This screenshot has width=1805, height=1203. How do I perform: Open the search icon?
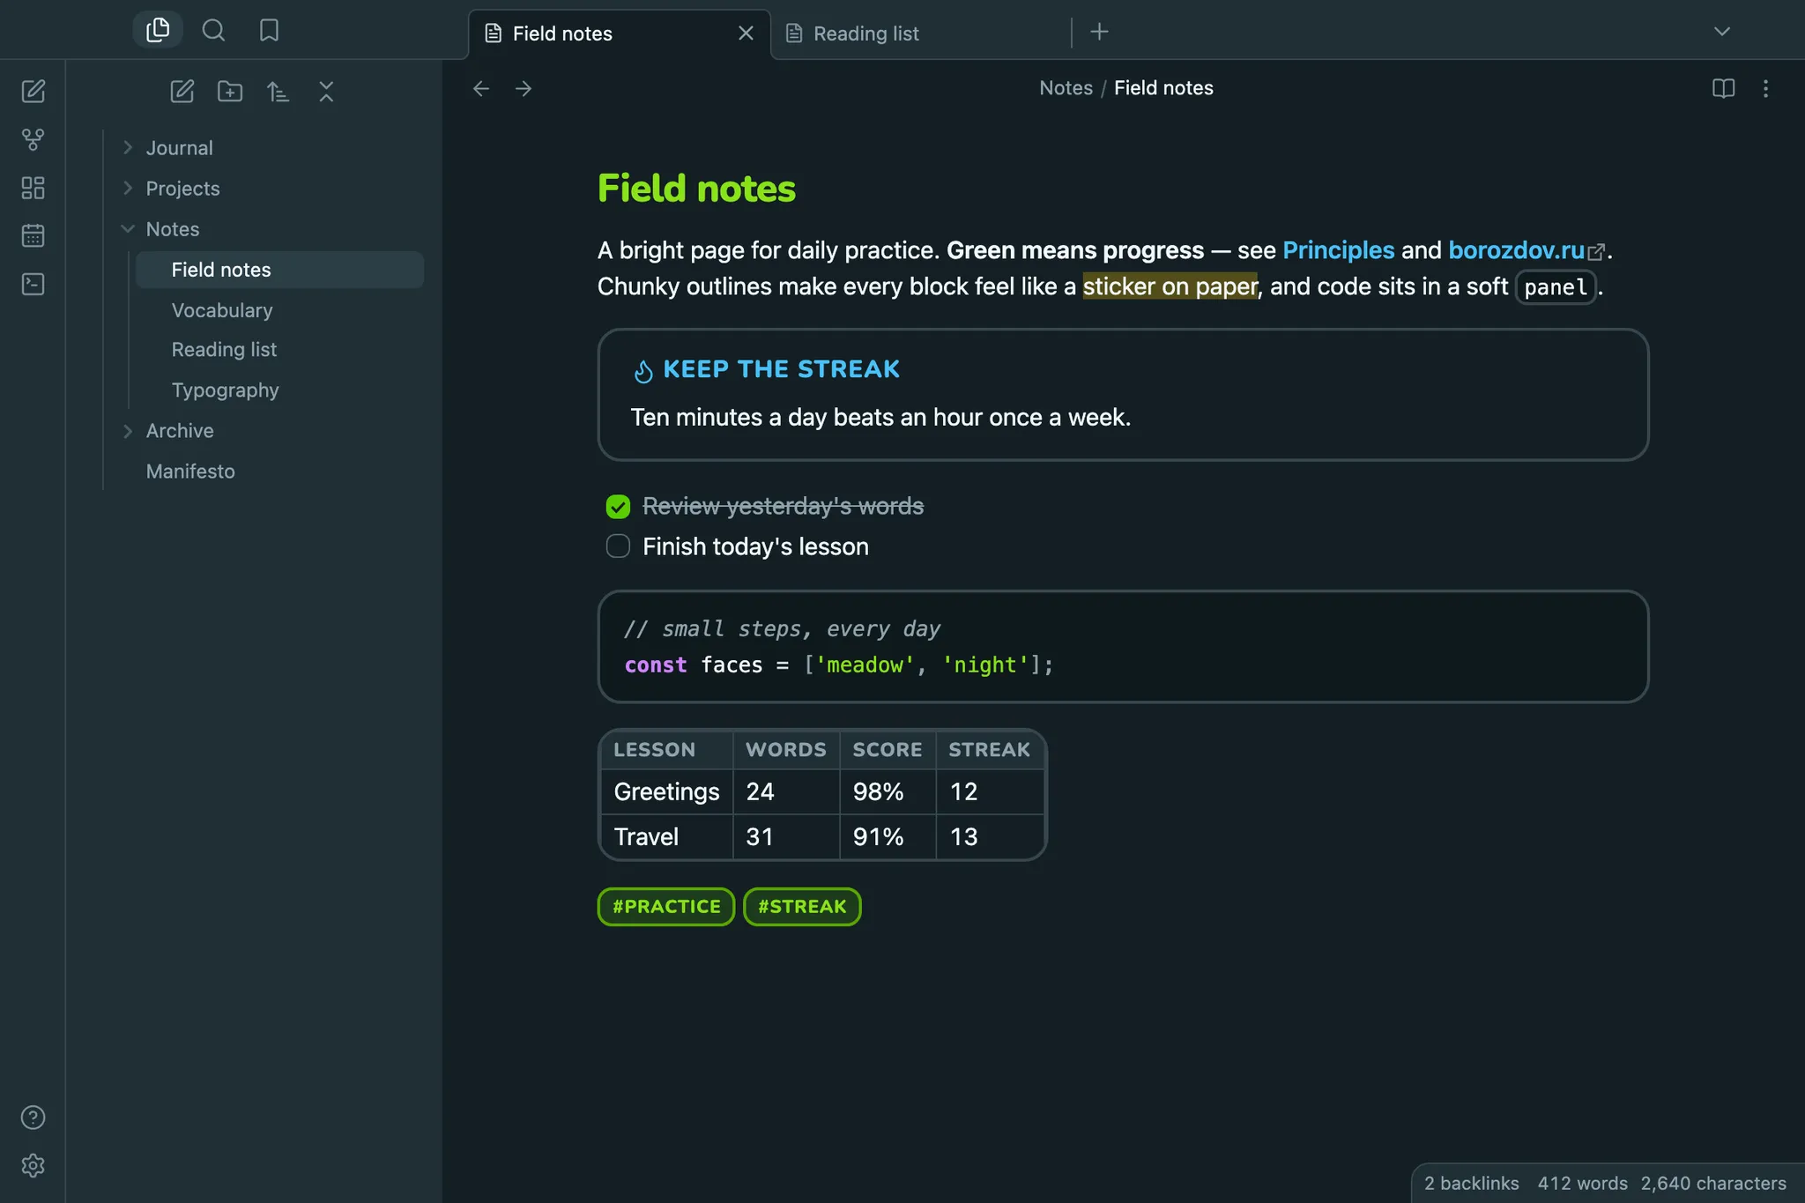(213, 31)
